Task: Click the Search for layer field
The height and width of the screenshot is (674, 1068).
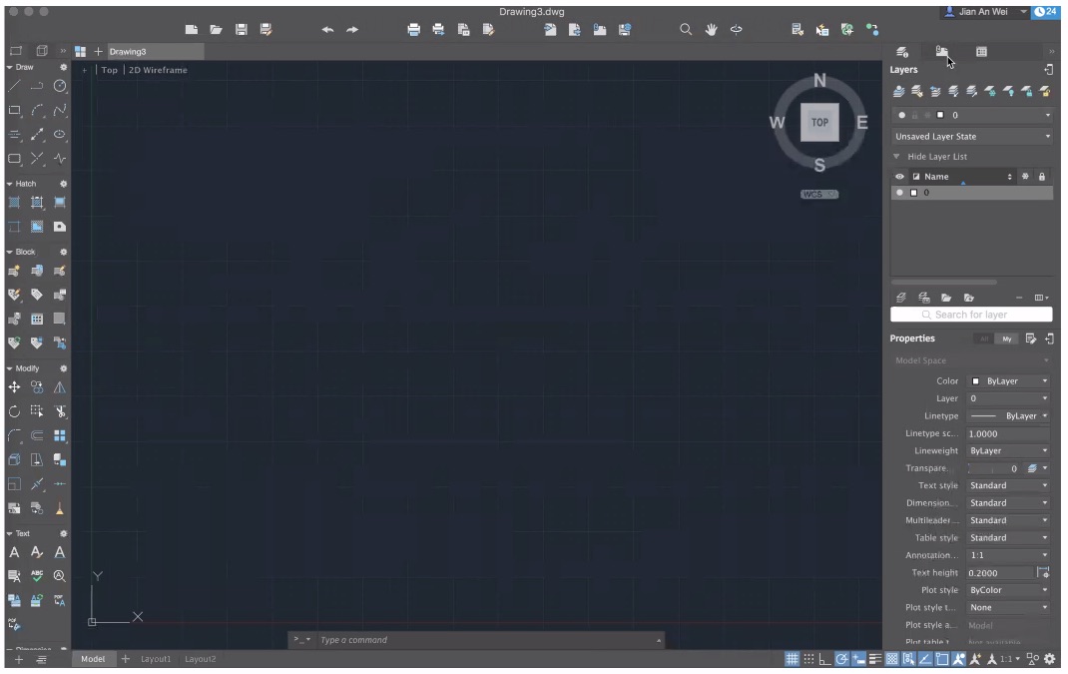Action: (971, 315)
